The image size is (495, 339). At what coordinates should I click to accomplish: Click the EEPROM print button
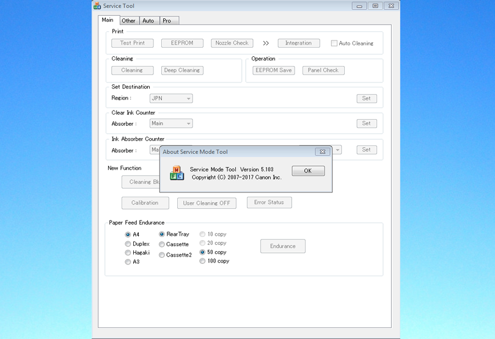pyautogui.click(x=182, y=43)
